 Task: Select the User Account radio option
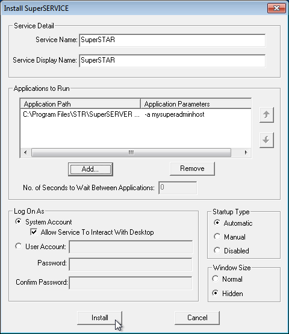pyautogui.click(x=19, y=246)
